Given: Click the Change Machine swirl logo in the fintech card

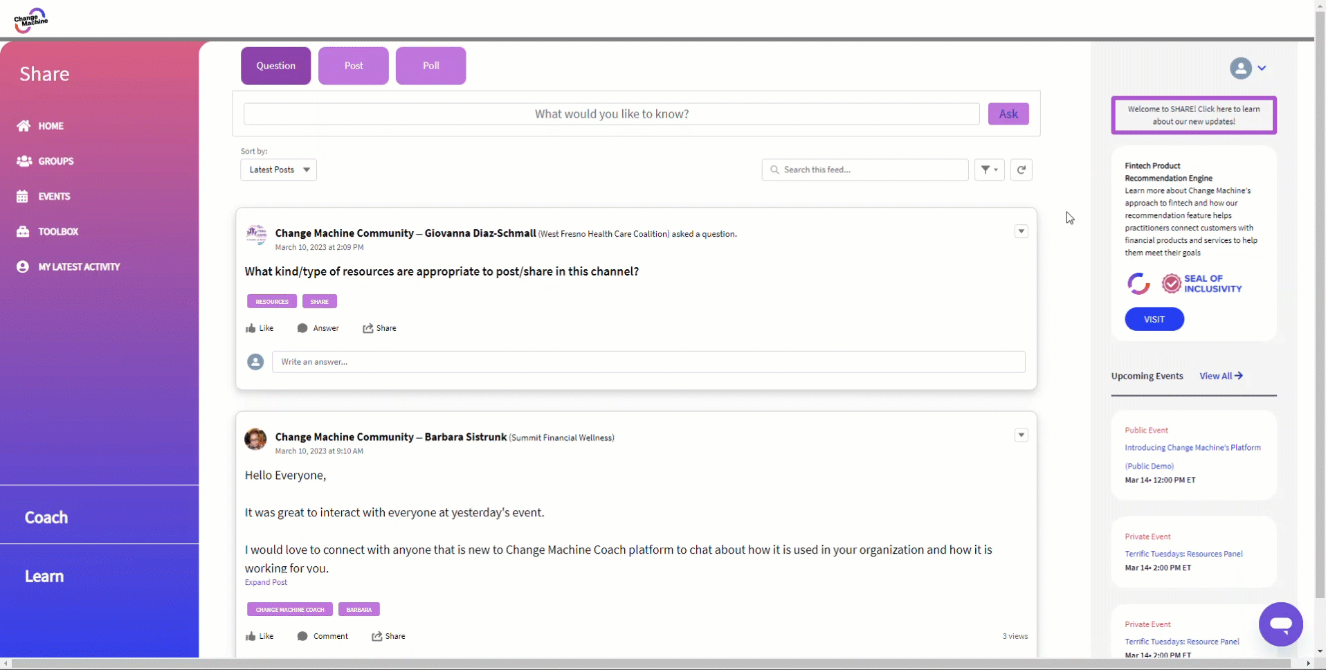Looking at the screenshot, I should [x=1138, y=284].
